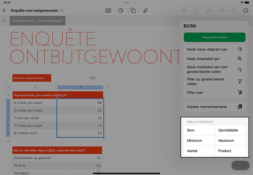
Task: Apply the Som quick formula
Action: coord(199,130)
